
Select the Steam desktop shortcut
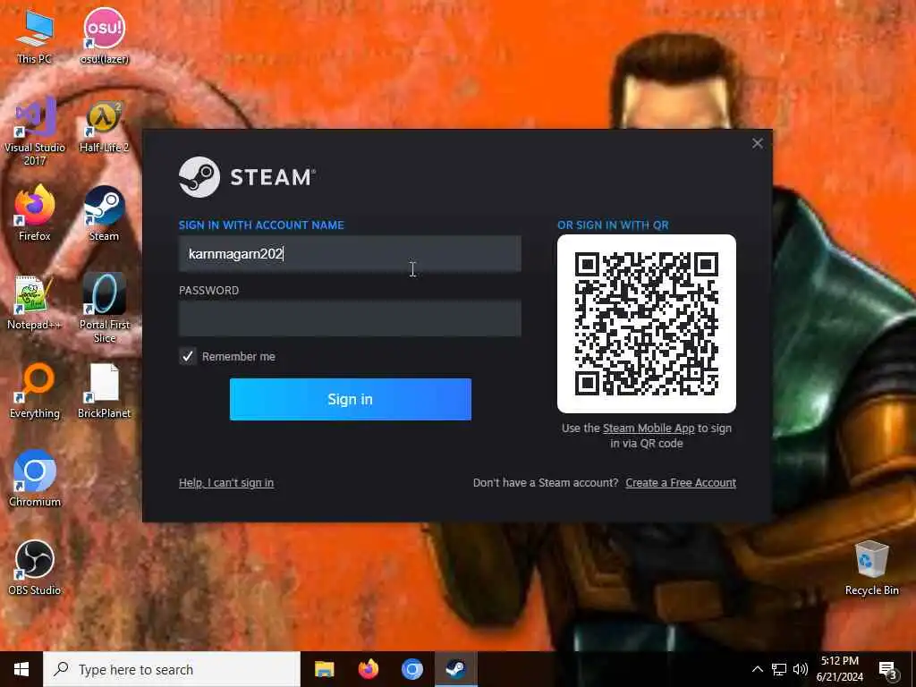coord(104,213)
